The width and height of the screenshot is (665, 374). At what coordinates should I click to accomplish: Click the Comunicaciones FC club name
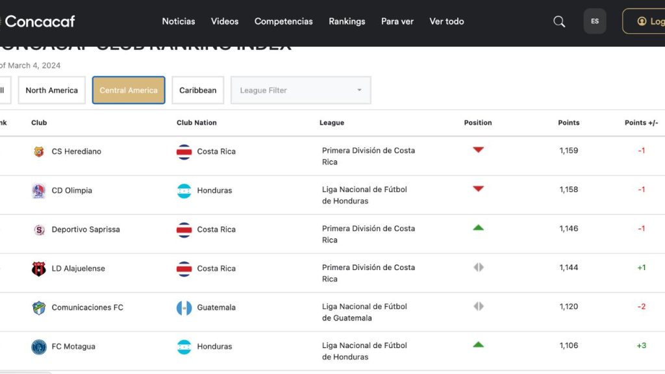tap(88, 307)
